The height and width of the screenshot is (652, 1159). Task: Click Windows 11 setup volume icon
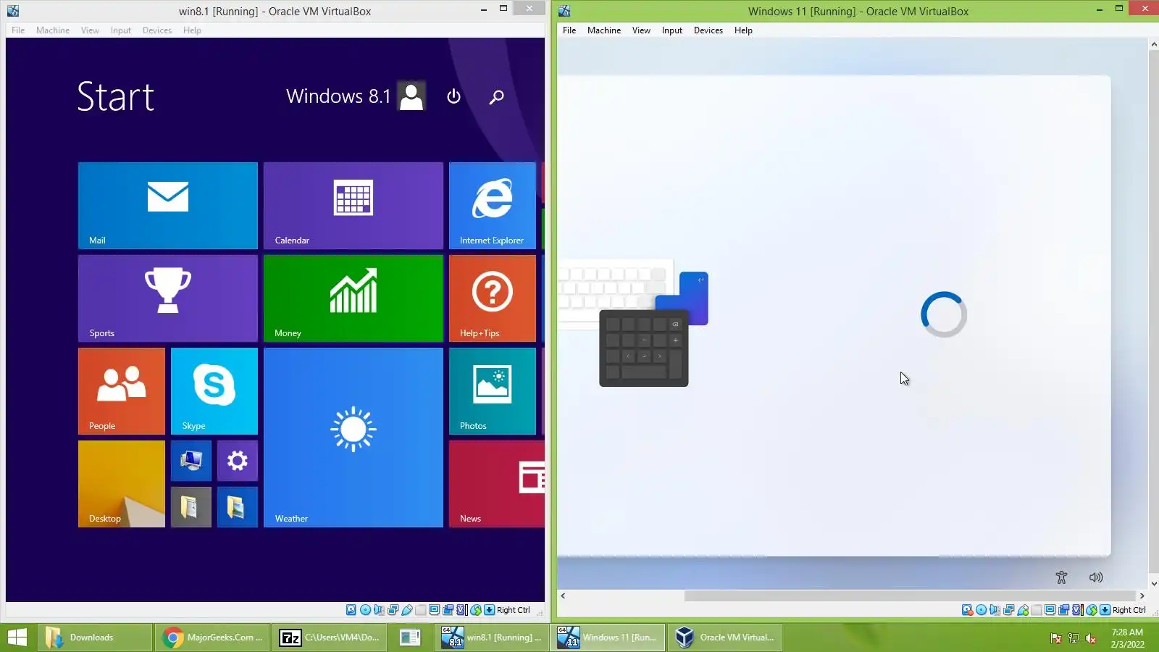1096,577
